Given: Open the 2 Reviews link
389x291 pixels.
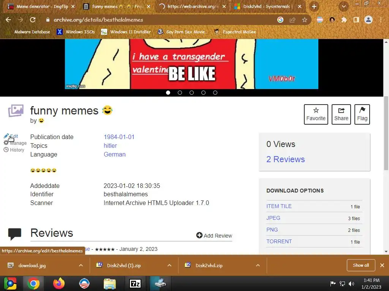Looking at the screenshot, I should point(286,159).
